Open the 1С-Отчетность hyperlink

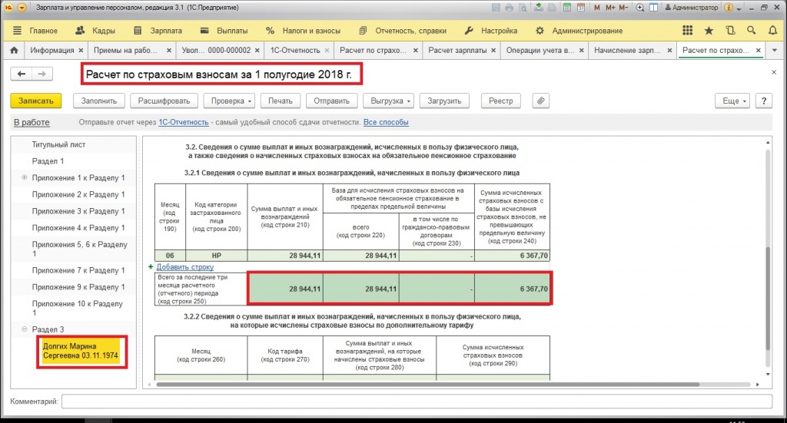183,122
